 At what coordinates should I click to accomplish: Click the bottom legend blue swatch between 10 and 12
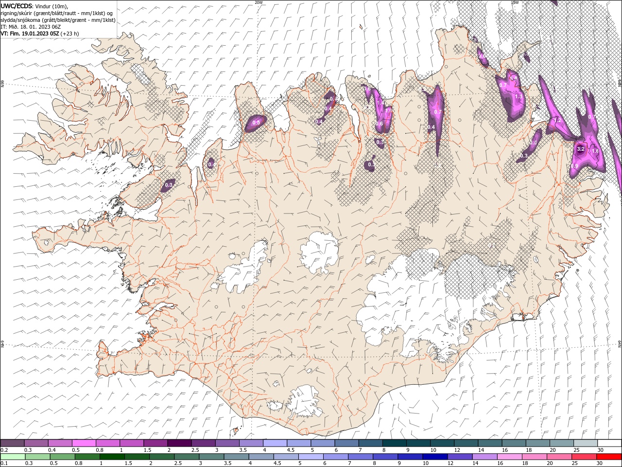(x=435, y=457)
